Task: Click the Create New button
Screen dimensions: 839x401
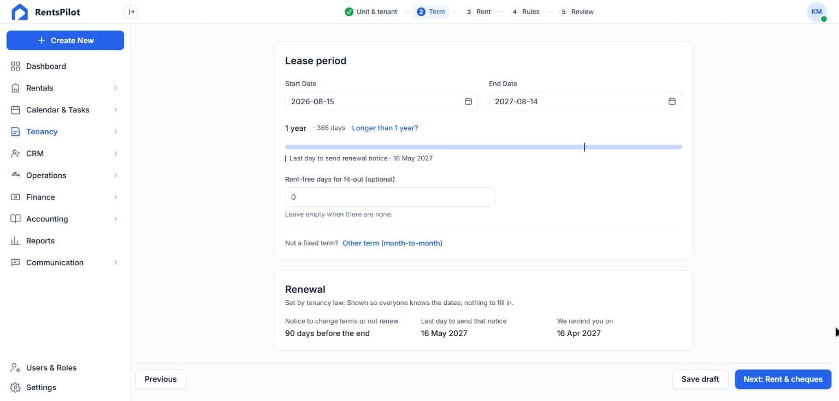Action: tap(65, 40)
